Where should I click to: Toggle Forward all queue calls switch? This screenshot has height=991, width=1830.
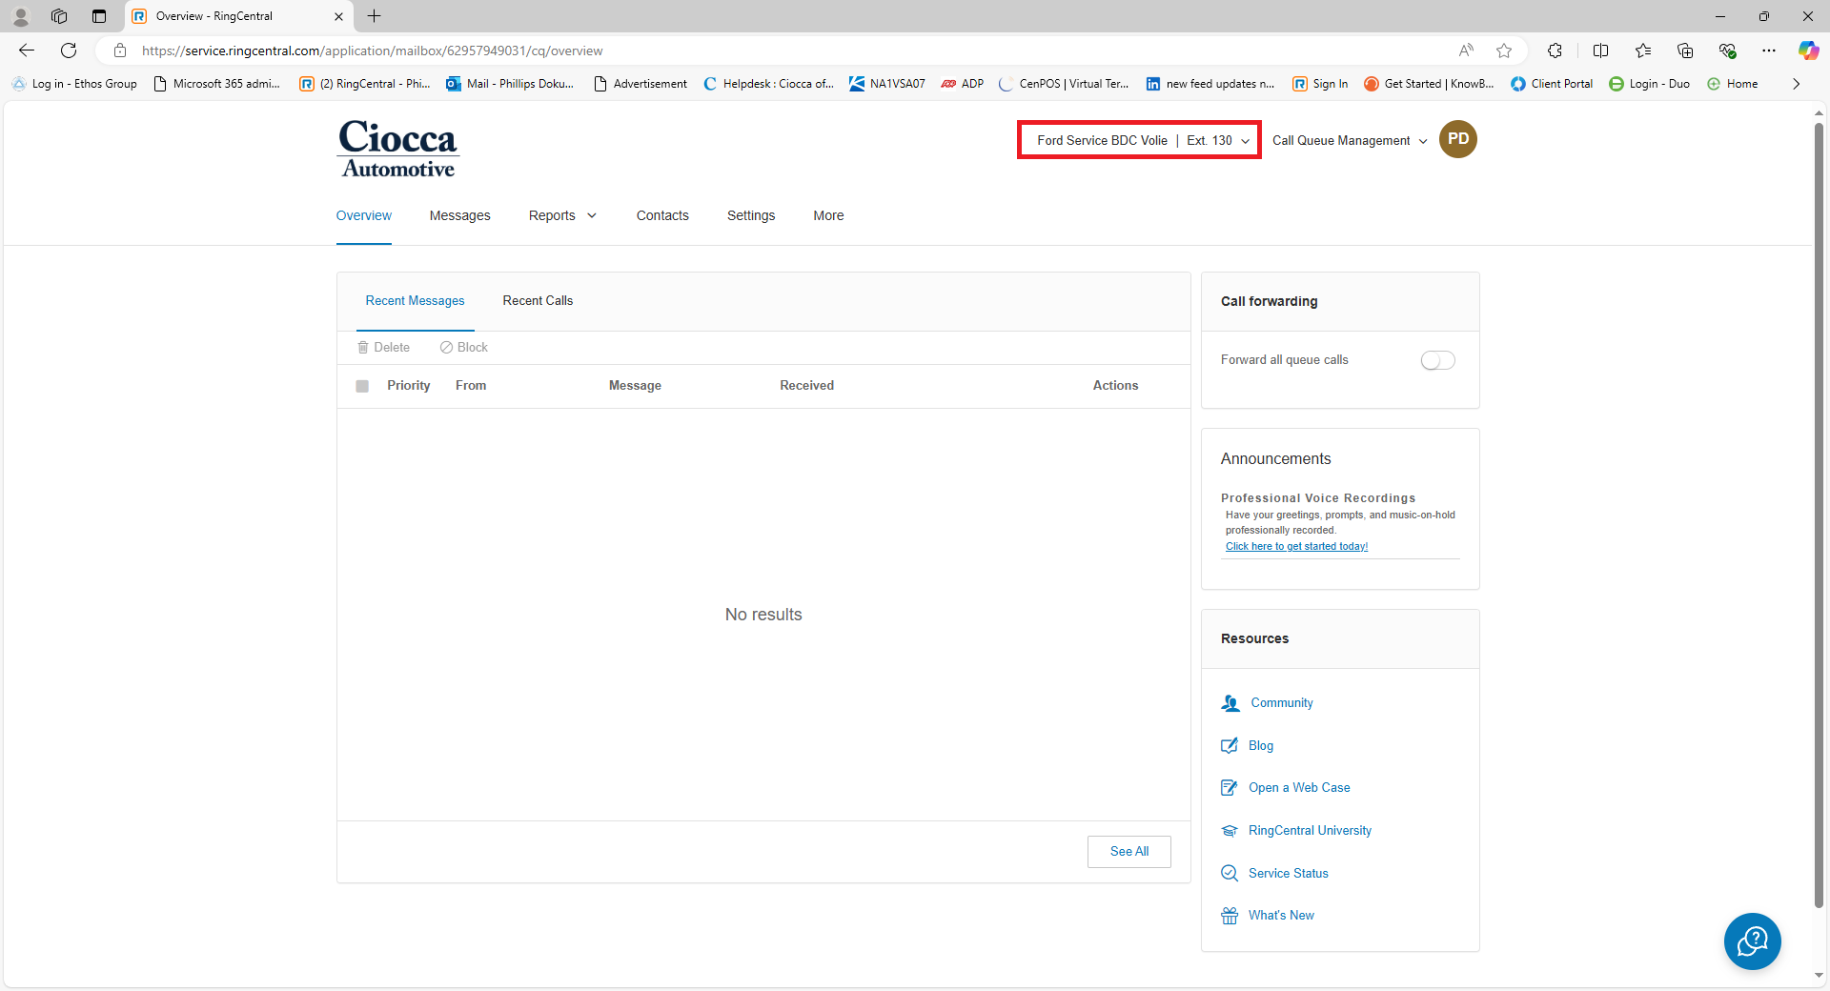coord(1437,360)
